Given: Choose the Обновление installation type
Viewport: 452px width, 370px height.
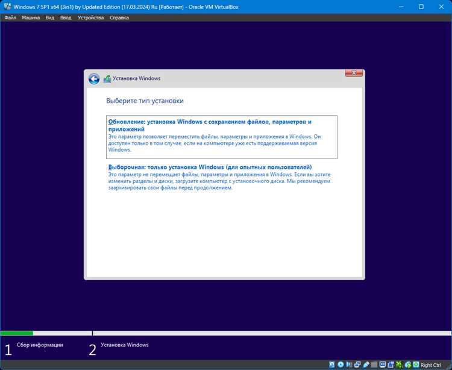Looking at the screenshot, I should click(222, 137).
